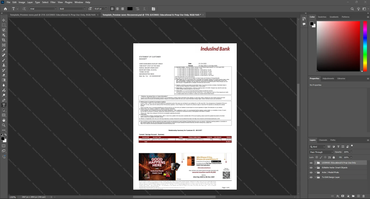Toggle filter for pixel layers

click(x=329, y=147)
